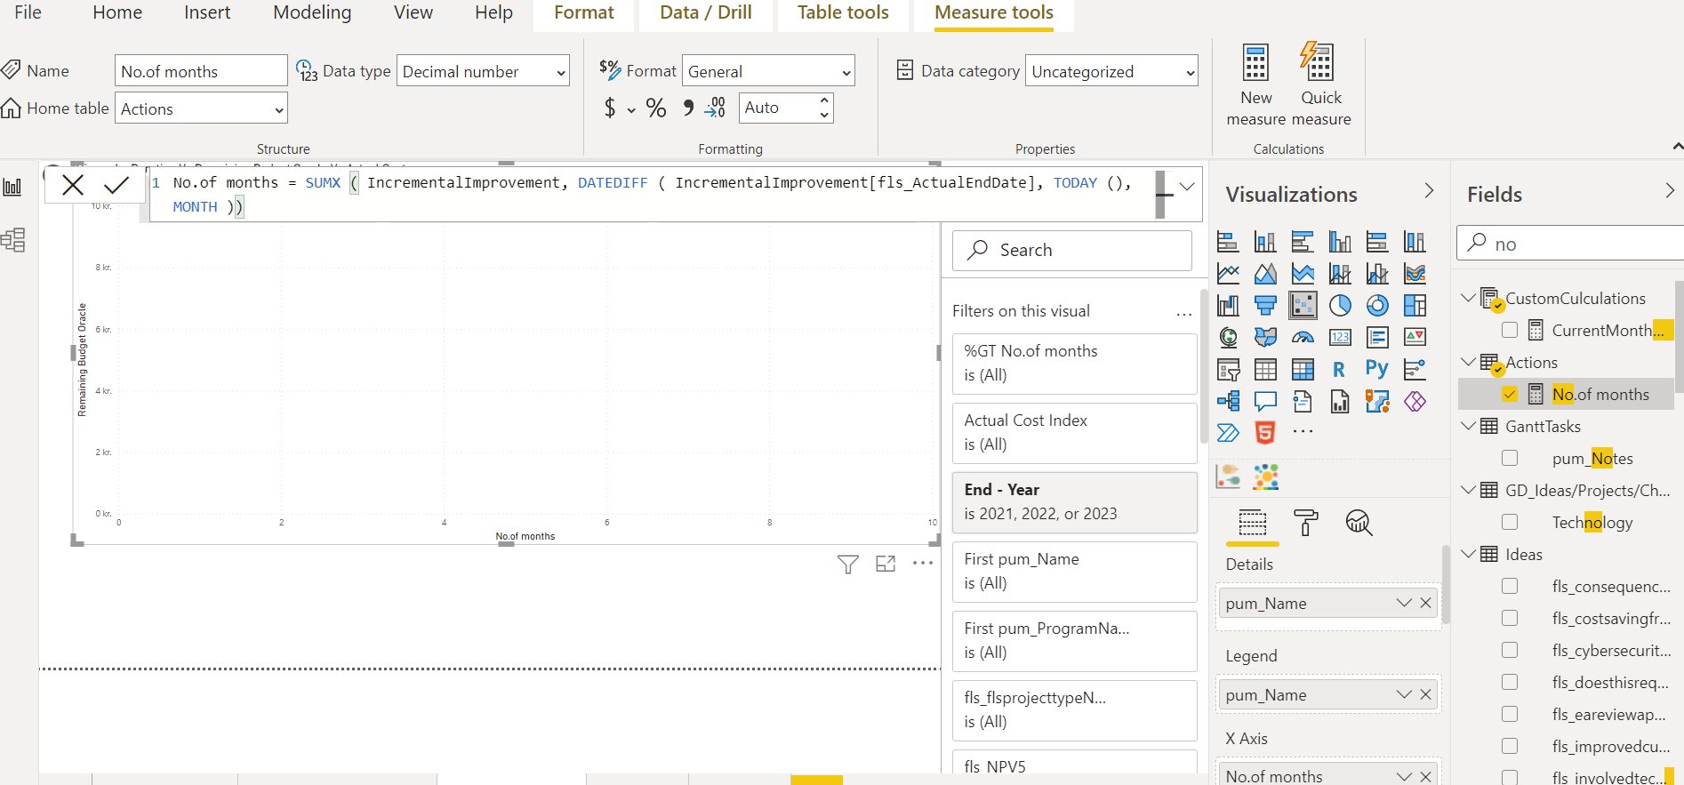Commit the formula with the checkmark icon
This screenshot has width=1684, height=785.
click(116, 185)
